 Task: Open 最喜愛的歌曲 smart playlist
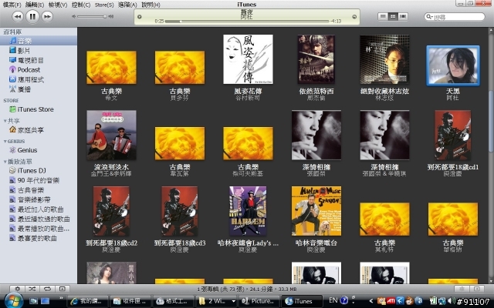pyautogui.click(x=39, y=238)
